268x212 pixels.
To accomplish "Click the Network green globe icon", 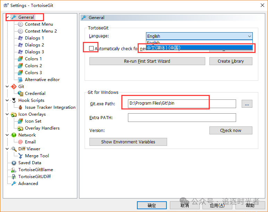I will 14,135.
